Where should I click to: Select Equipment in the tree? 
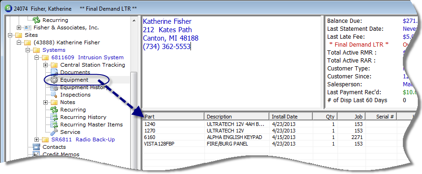click(74, 80)
